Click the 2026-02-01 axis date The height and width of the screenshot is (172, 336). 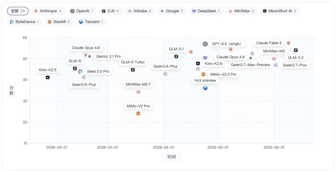pos(57,147)
